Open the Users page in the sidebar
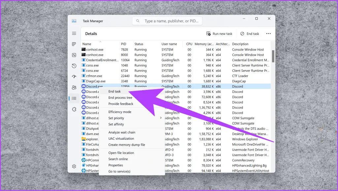The height and width of the screenshot is (191, 338). coord(74,87)
